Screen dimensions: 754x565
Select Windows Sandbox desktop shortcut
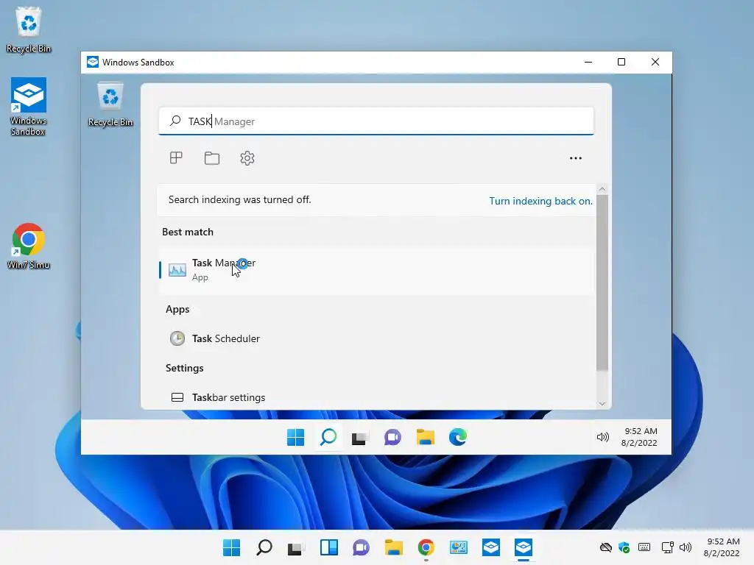click(29, 107)
